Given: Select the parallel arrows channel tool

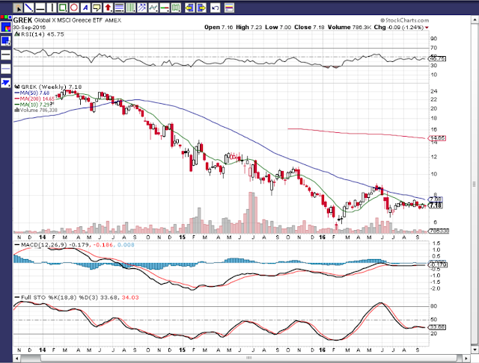Looking at the screenshot, I should [142, 7].
